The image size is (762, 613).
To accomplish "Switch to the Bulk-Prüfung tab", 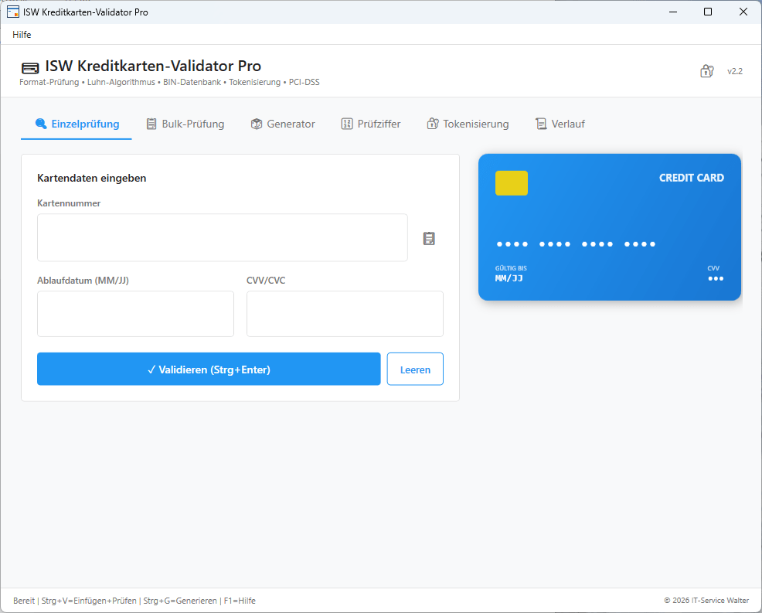I will [x=185, y=124].
